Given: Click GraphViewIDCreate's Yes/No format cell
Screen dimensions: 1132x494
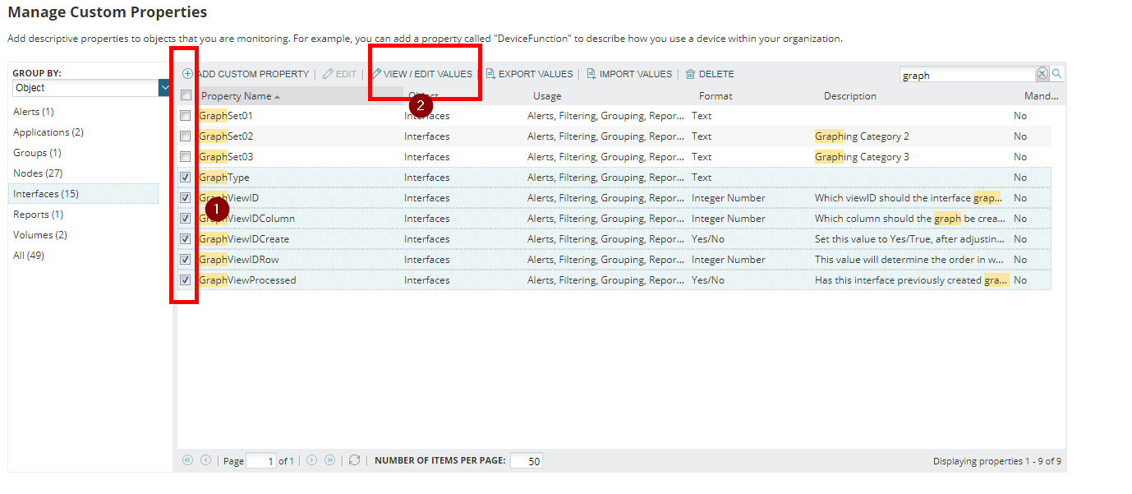Looking at the screenshot, I should 708,239.
